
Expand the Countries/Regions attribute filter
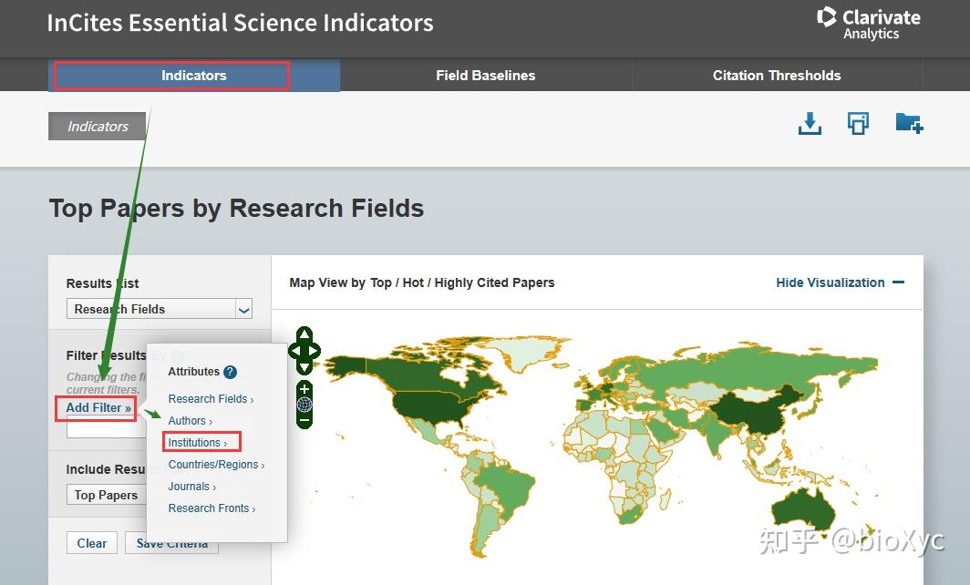click(216, 465)
